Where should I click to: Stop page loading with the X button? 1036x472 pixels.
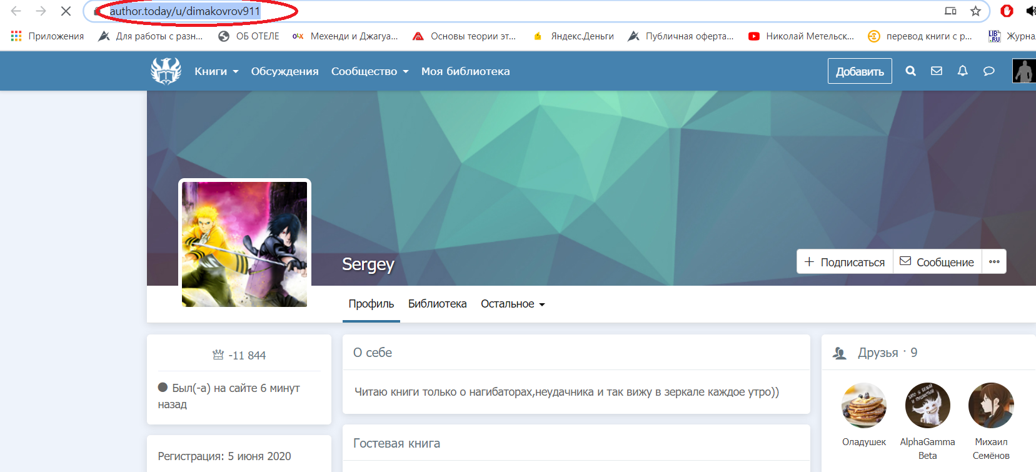(x=66, y=11)
